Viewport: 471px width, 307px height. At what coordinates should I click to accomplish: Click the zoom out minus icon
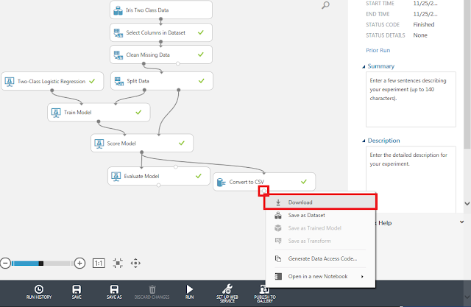[5, 263]
